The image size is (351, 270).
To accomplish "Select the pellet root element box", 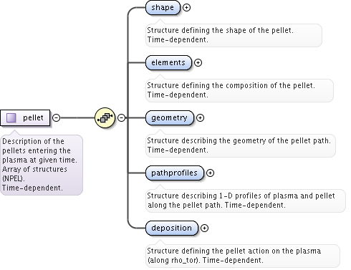I will [25, 117].
